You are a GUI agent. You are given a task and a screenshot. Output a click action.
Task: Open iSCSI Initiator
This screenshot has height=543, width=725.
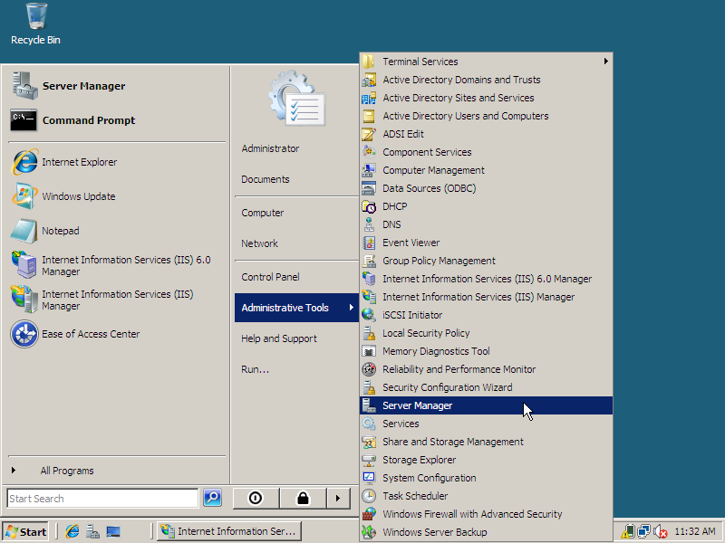(486, 315)
